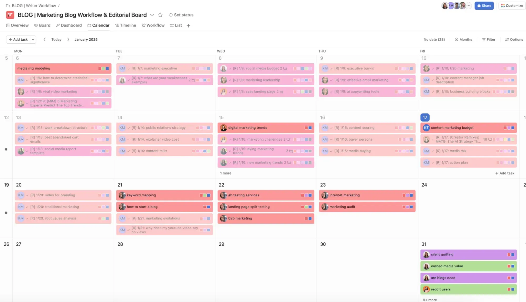
Task: Click the '1 more' expander on January 15
Action: point(226,173)
